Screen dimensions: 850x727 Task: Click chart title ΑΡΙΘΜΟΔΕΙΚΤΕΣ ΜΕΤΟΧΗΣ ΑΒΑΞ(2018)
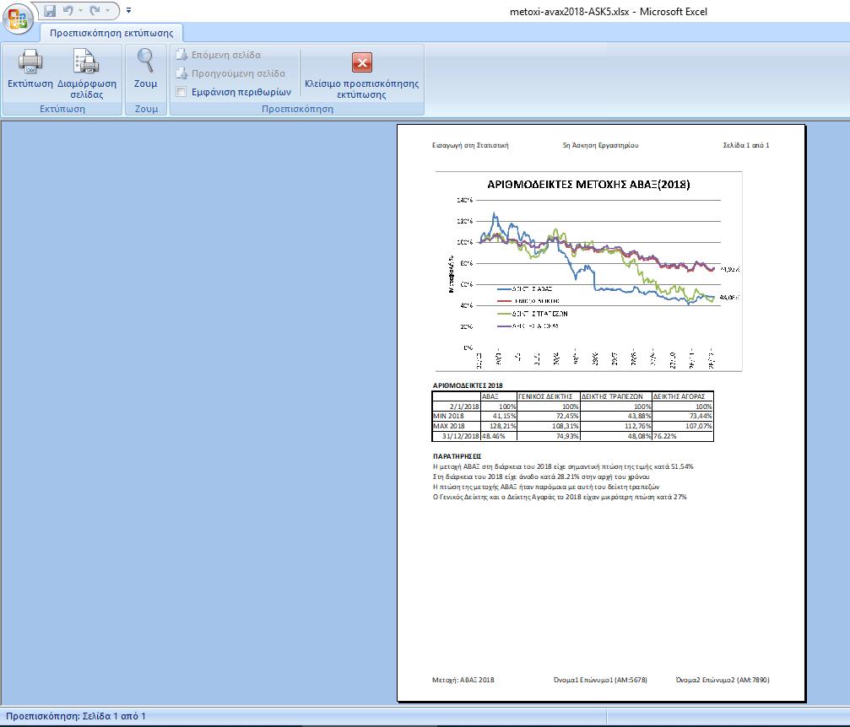588,185
